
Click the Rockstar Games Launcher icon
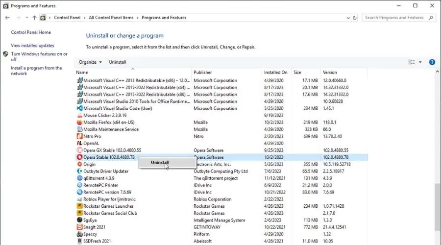coord(79,206)
